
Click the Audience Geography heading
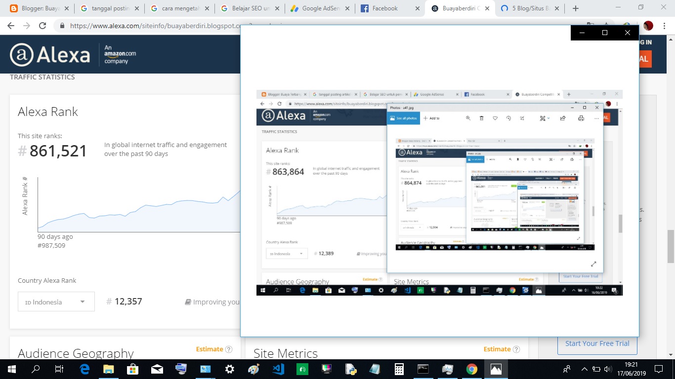[x=76, y=353]
